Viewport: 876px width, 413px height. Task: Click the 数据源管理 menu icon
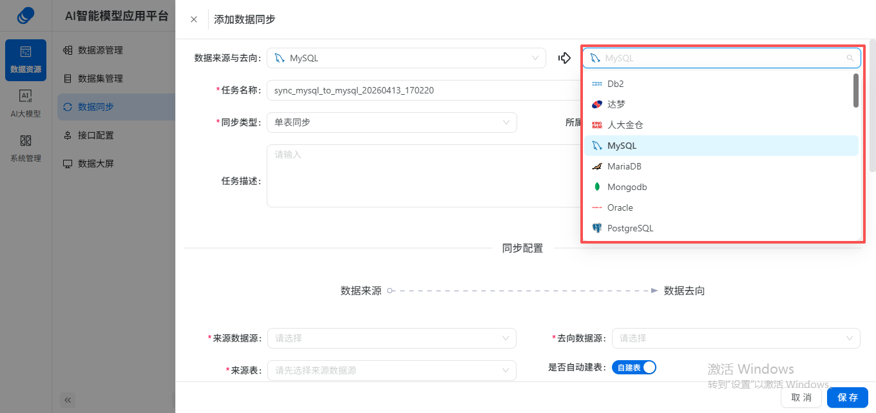coord(68,50)
